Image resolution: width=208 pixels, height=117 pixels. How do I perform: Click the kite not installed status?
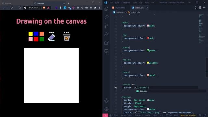pyautogui.click(x=188, y=115)
